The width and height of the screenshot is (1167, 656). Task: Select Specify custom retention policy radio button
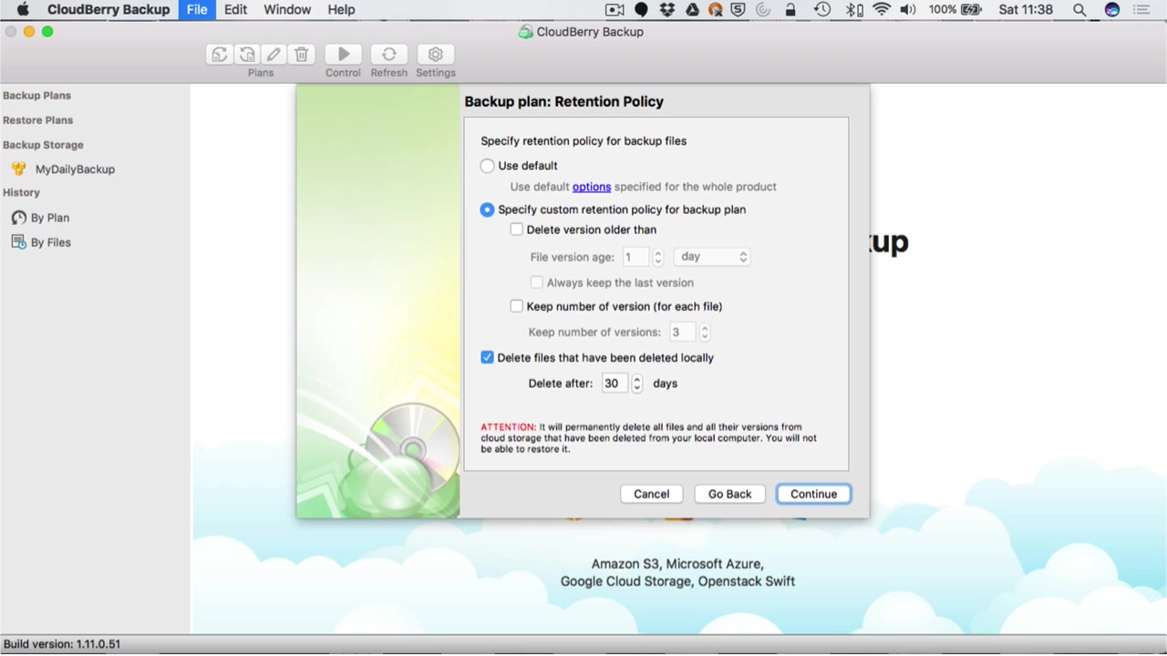point(487,210)
